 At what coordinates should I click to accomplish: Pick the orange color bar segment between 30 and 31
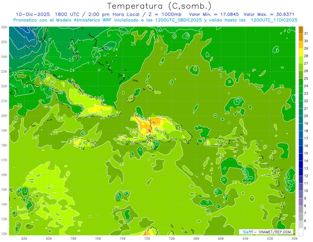(301, 37)
